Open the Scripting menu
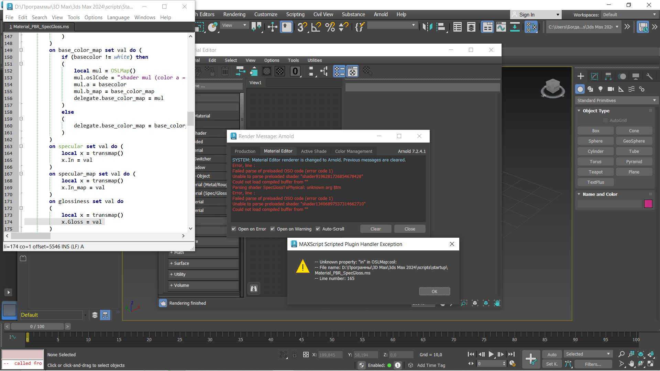 tap(295, 14)
